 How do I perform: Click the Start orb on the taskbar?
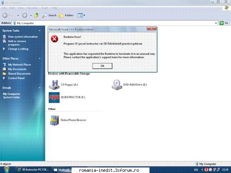(x=6, y=169)
